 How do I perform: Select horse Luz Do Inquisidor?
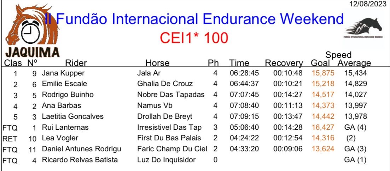coord(167,160)
